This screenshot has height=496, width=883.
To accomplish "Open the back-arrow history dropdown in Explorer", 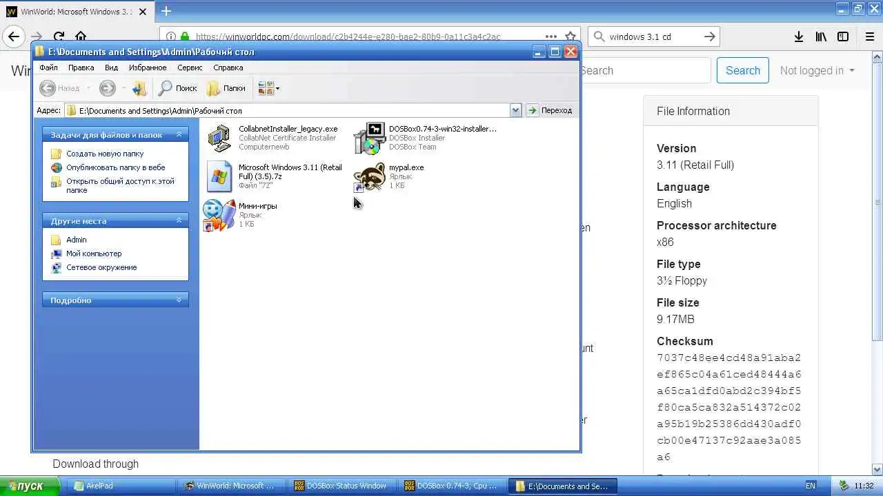I will (x=88, y=88).
